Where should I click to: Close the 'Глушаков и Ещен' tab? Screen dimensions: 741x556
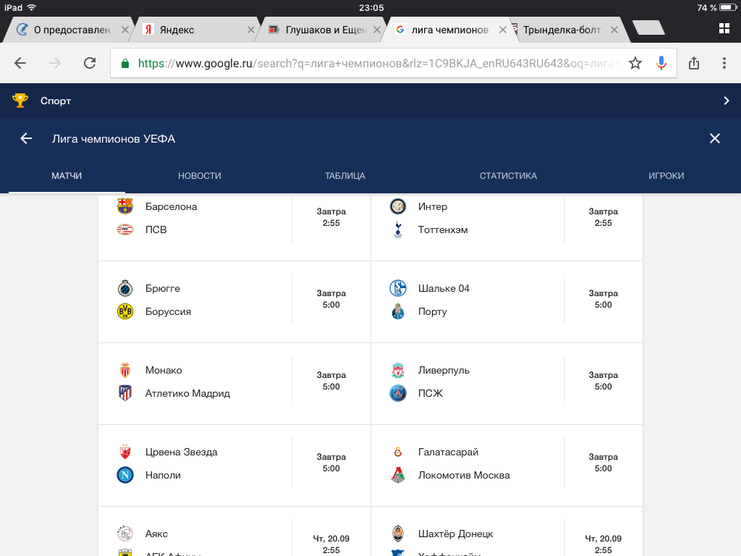pyautogui.click(x=376, y=30)
